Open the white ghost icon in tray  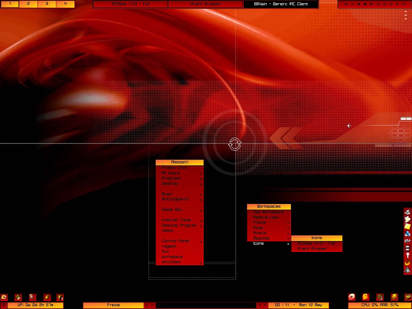tap(408, 219)
